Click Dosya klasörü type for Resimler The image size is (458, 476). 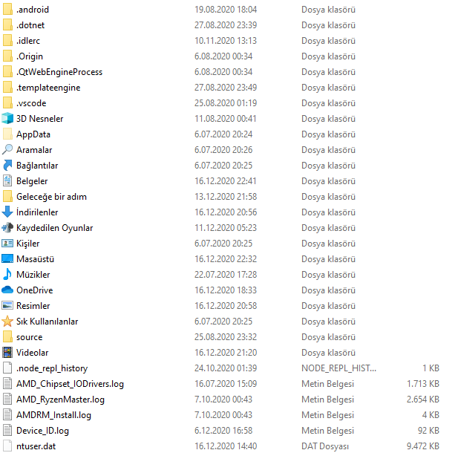(x=328, y=306)
